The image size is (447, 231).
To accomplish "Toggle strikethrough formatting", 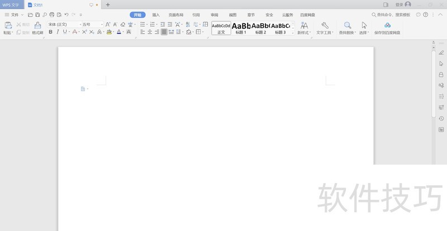I will click(75, 32).
